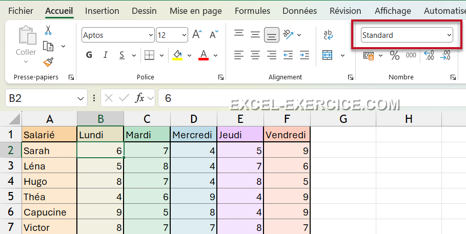Align cell content to the middle
Screen dimensions: 466x234
point(255,35)
